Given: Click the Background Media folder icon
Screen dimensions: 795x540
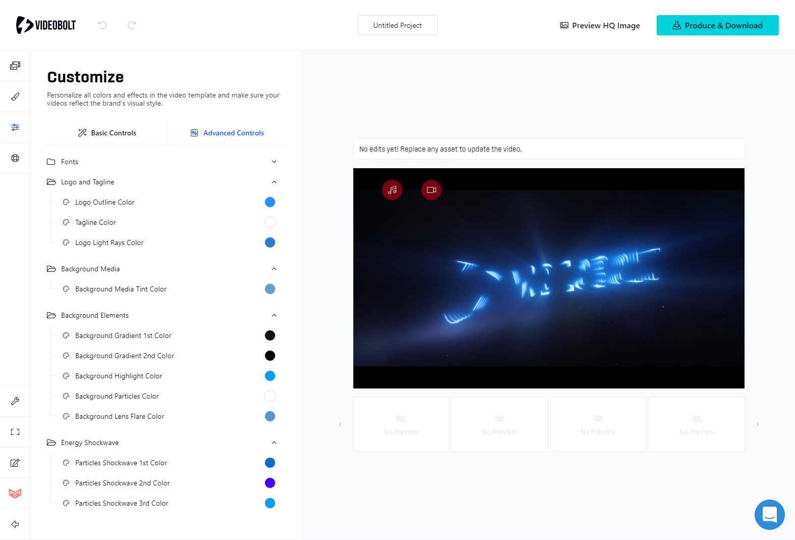Looking at the screenshot, I should click(x=51, y=269).
